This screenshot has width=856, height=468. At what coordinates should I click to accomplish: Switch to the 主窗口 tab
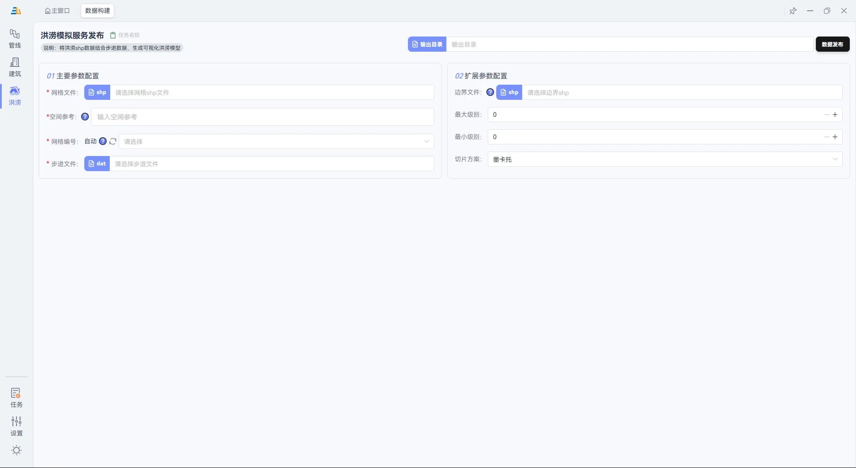[x=58, y=11]
